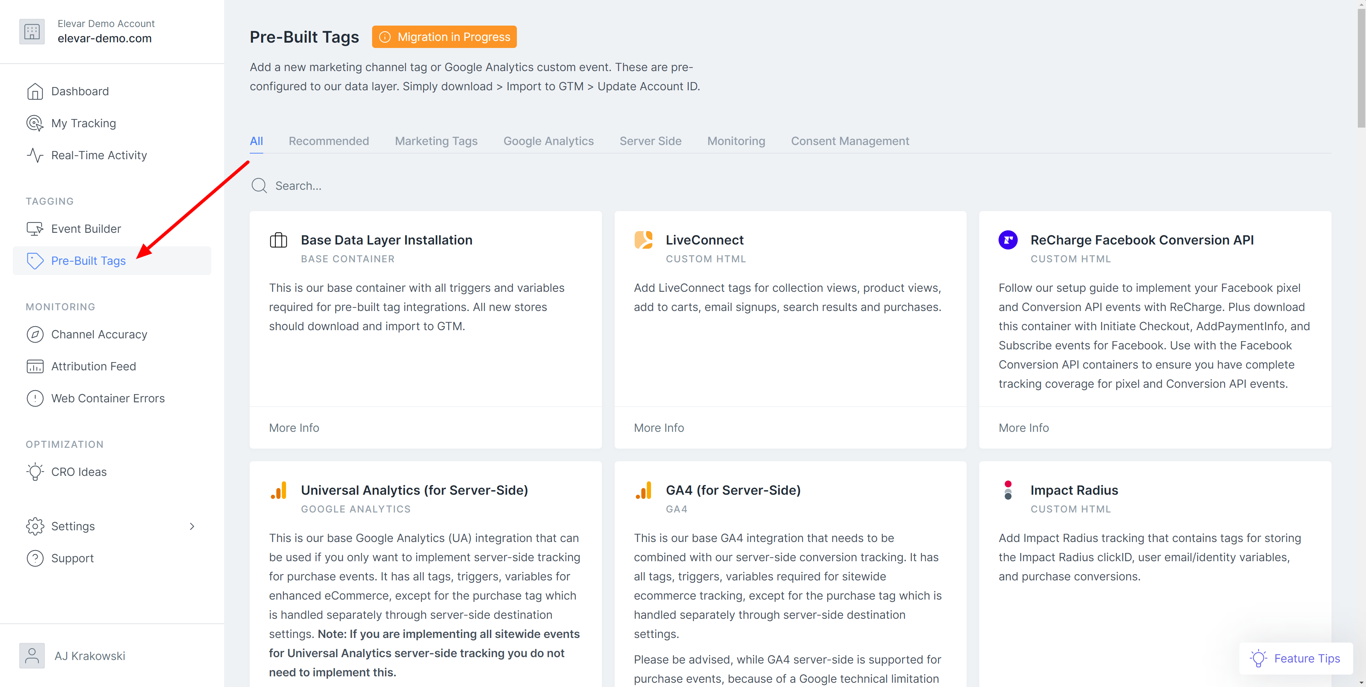This screenshot has height=687, width=1366.
Task: Click the Web Container Errors alert icon
Action: coord(35,398)
